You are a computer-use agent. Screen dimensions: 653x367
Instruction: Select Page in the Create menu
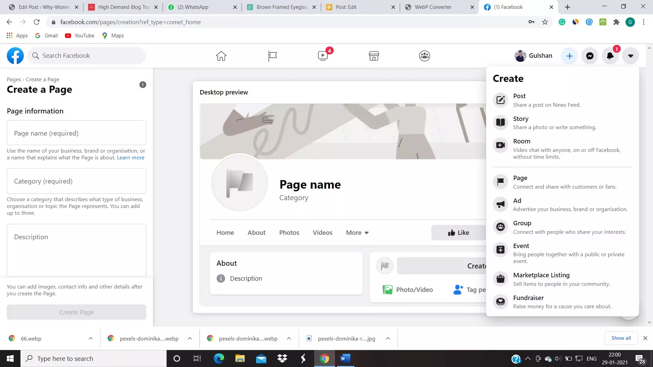[x=562, y=182]
